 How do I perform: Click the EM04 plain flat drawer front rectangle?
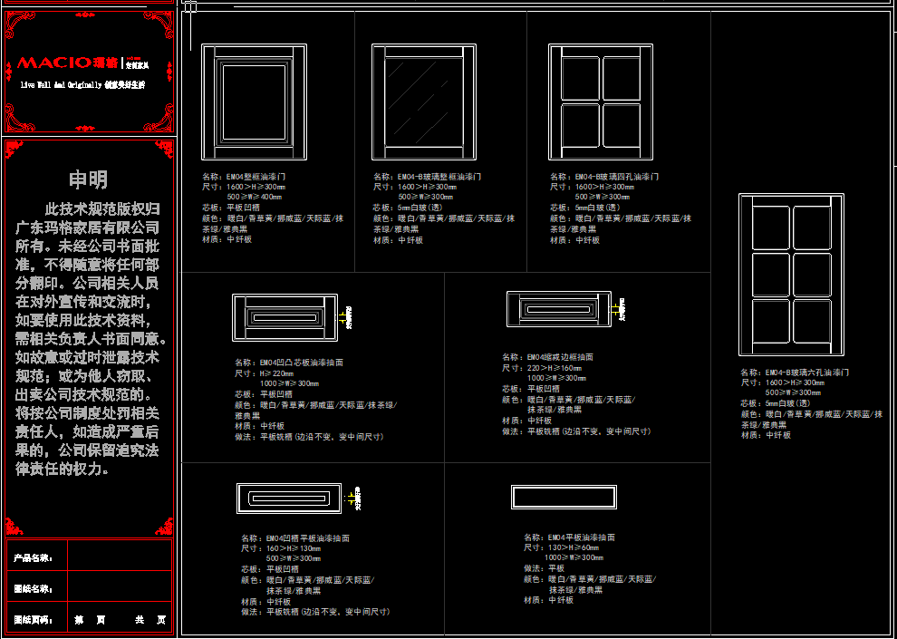coord(564,498)
